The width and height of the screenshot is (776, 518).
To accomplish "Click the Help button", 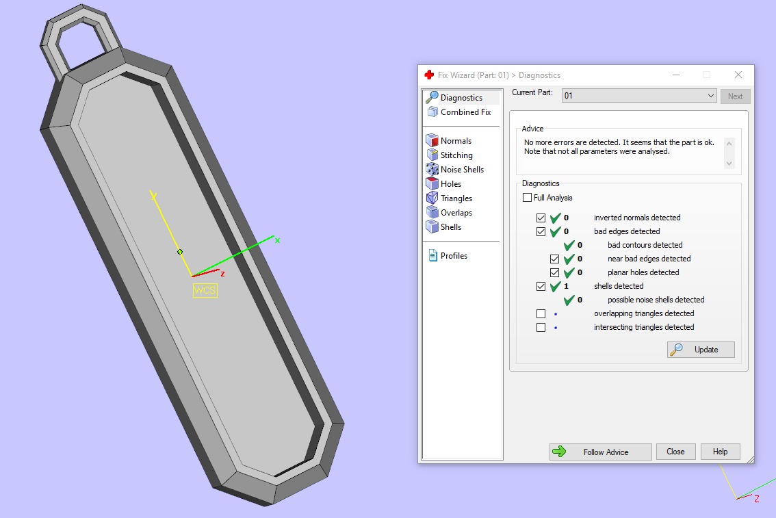I will point(720,451).
